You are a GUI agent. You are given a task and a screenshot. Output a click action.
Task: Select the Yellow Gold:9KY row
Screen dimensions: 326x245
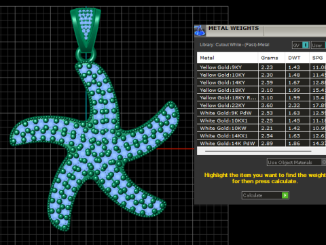click(261, 67)
